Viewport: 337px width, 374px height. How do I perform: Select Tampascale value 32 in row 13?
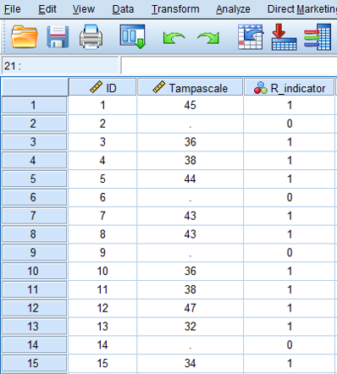pyautogui.click(x=191, y=327)
